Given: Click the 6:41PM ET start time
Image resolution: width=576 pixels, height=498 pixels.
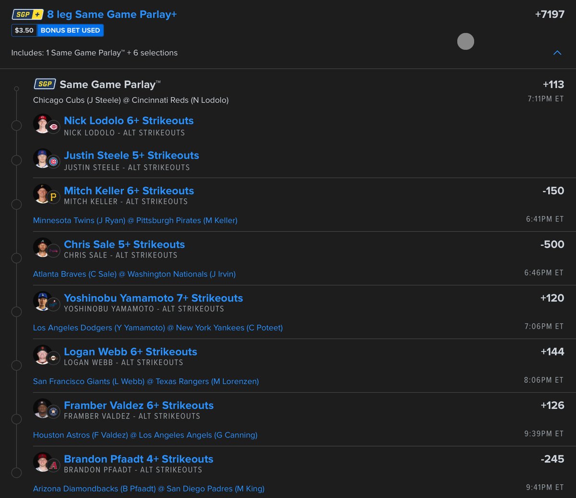Looking at the screenshot, I should pyautogui.click(x=545, y=219).
